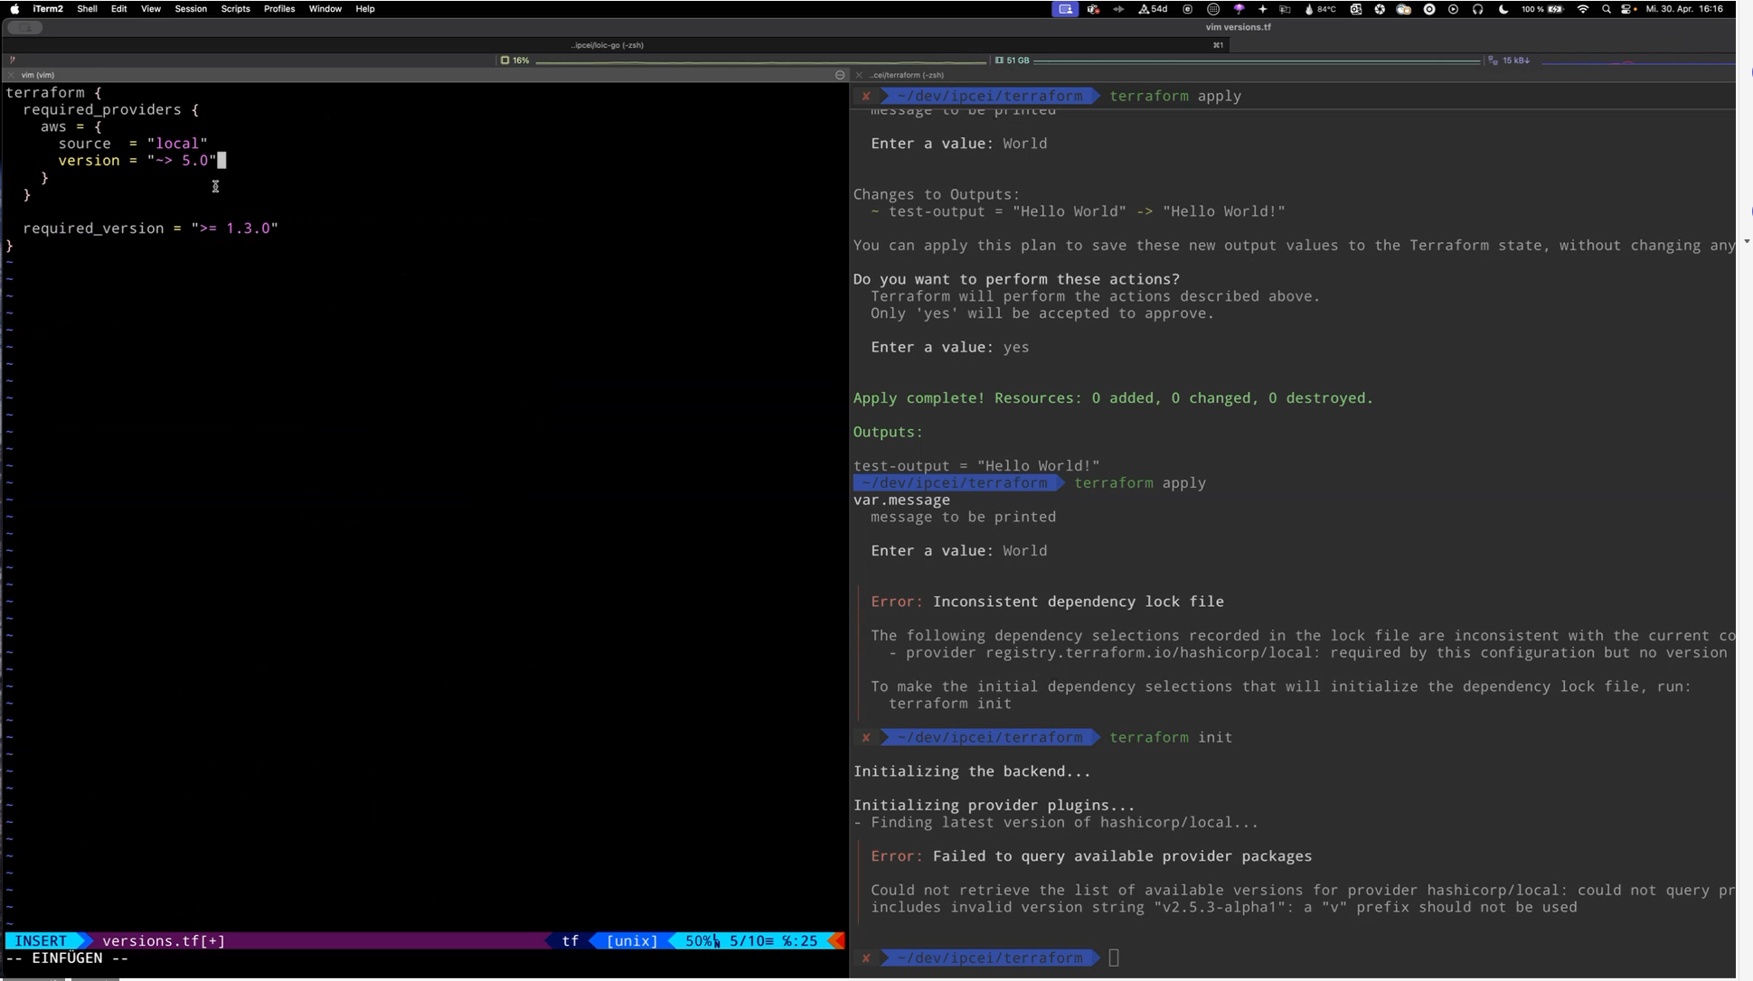
Task: Open the Window menu
Action: (x=325, y=9)
